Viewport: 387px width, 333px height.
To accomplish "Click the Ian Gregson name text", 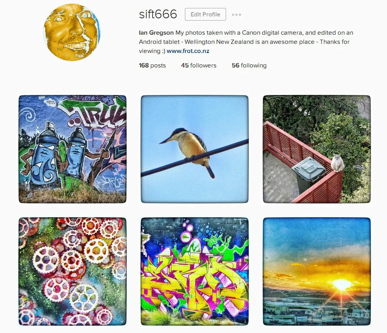I will [156, 33].
